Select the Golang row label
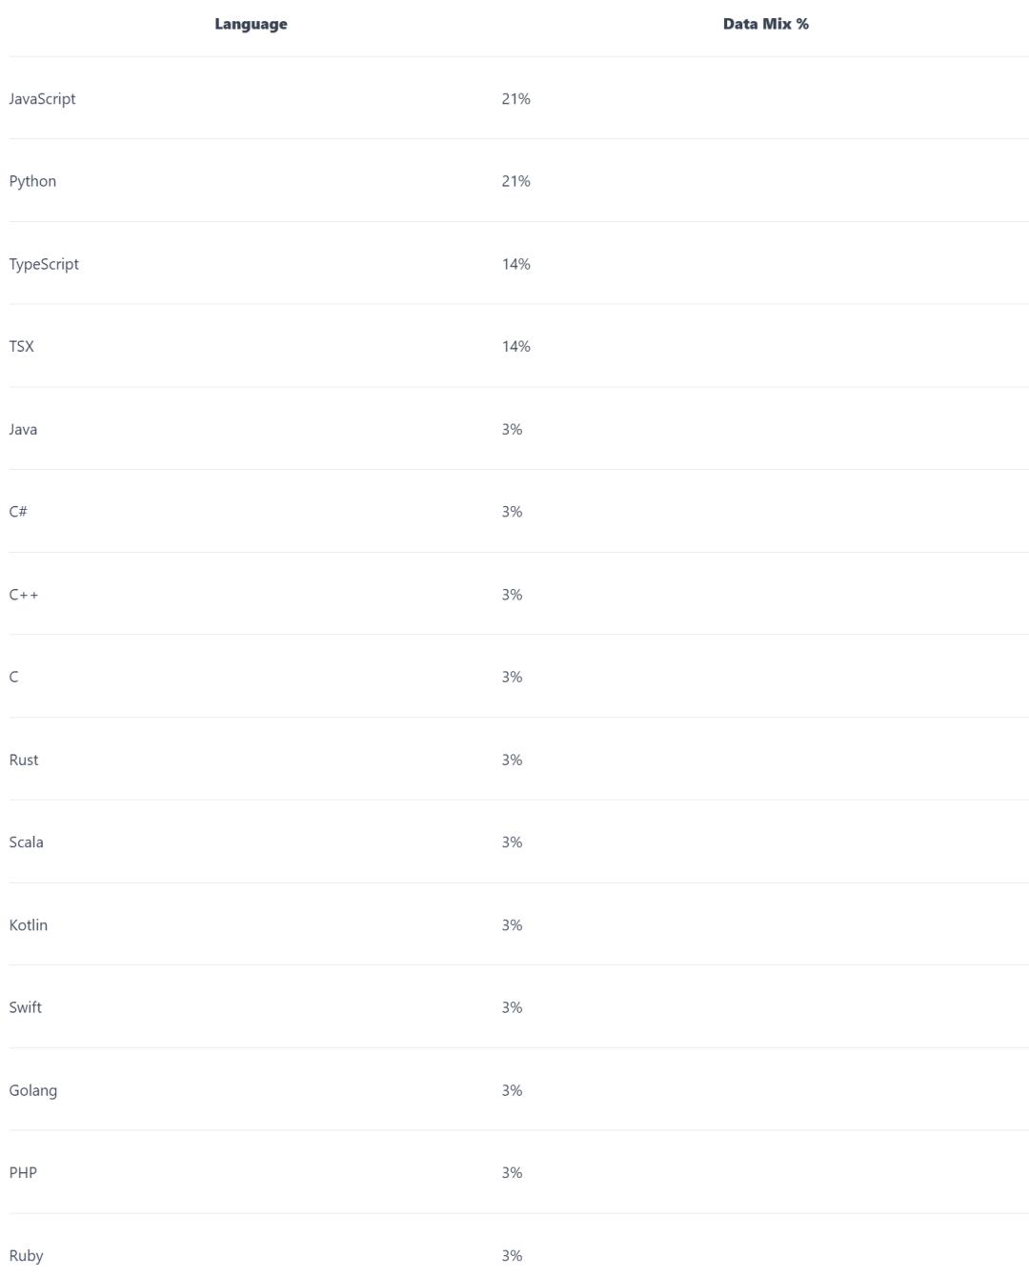1029x1277 pixels. pos(33,1090)
